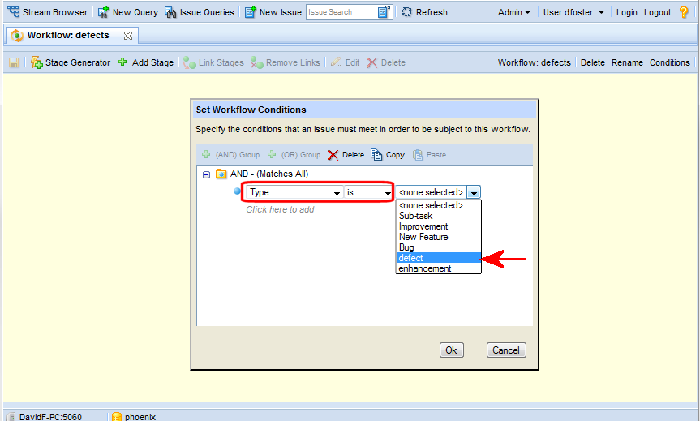This screenshot has height=421, width=700.
Task: Rename the workflow
Action: click(627, 62)
